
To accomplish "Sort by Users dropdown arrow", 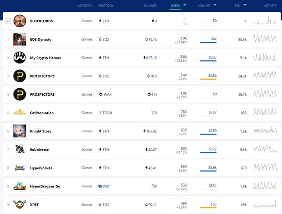I will point(185,6).
